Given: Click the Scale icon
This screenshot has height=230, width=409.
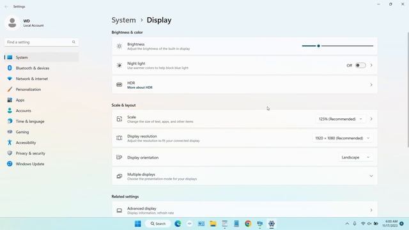Looking at the screenshot, I should point(120,119).
